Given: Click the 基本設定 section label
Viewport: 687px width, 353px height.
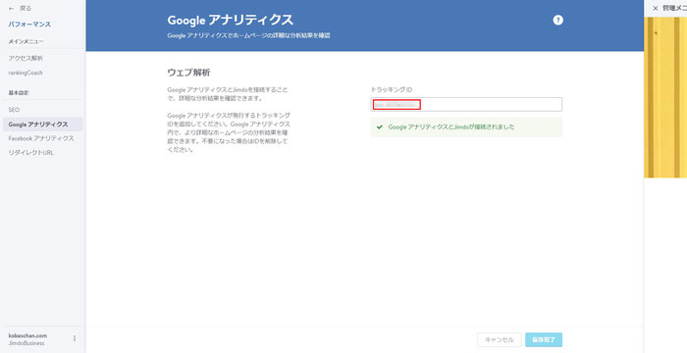Looking at the screenshot, I should coord(19,93).
